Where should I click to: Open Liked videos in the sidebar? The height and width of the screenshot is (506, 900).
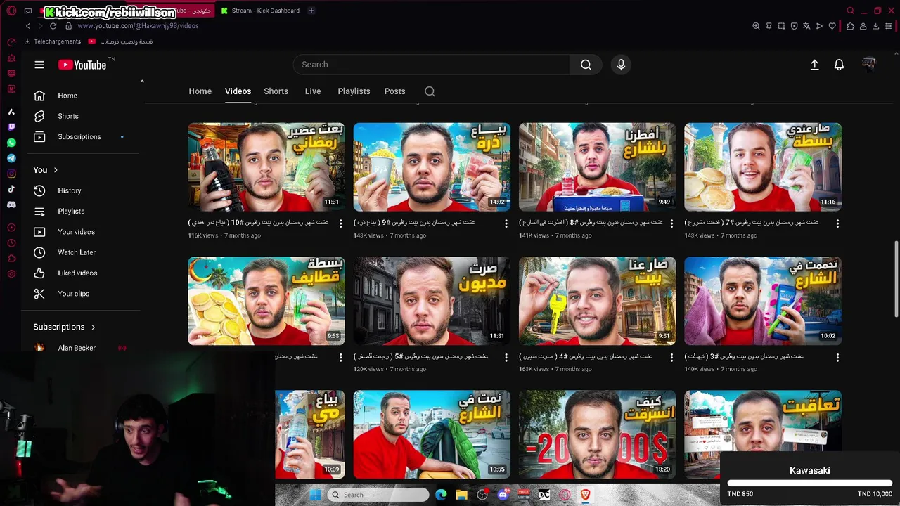(79, 273)
